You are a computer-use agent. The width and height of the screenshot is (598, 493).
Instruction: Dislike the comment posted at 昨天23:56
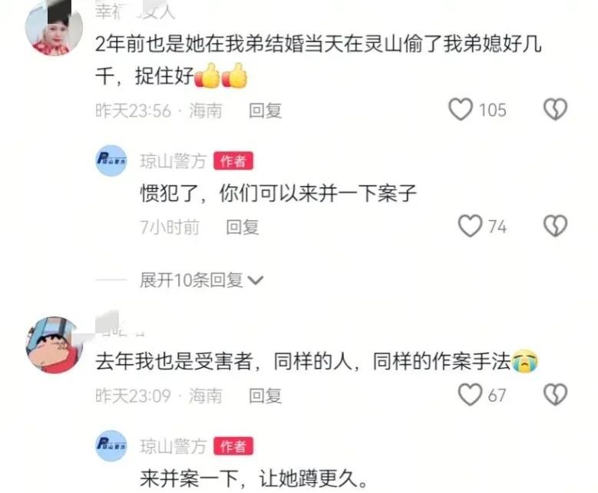click(x=555, y=110)
